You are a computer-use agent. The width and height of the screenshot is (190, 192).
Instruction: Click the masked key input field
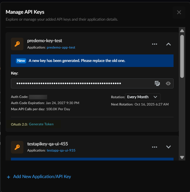pos(81,83)
